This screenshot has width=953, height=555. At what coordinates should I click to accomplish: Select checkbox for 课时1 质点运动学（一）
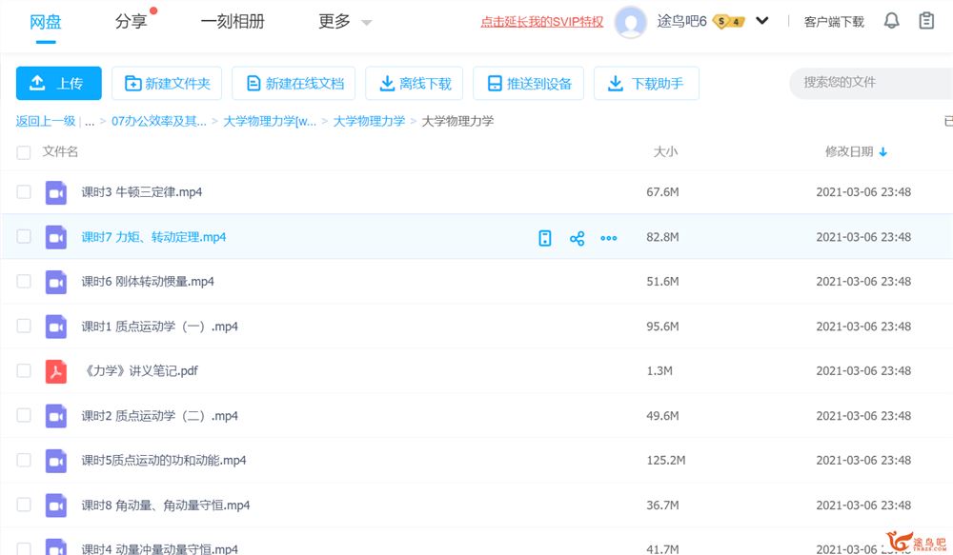pyautogui.click(x=24, y=327)
